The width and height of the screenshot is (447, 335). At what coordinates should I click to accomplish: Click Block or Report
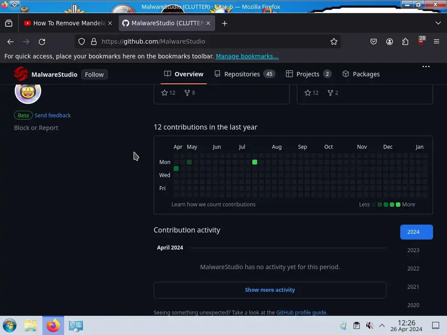click(x=36, y=128)
